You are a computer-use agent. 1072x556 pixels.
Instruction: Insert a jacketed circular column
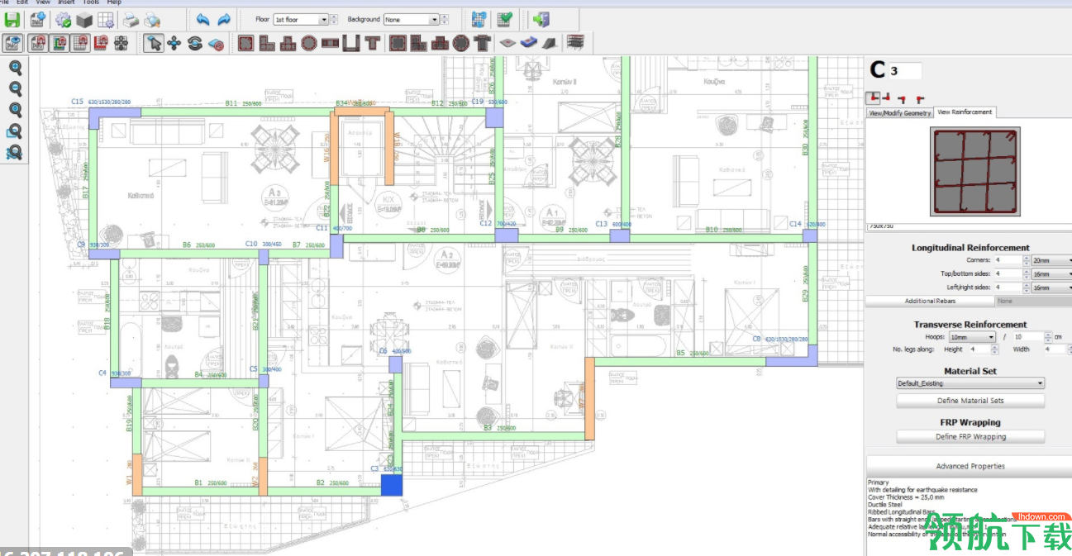click(462, 43)
